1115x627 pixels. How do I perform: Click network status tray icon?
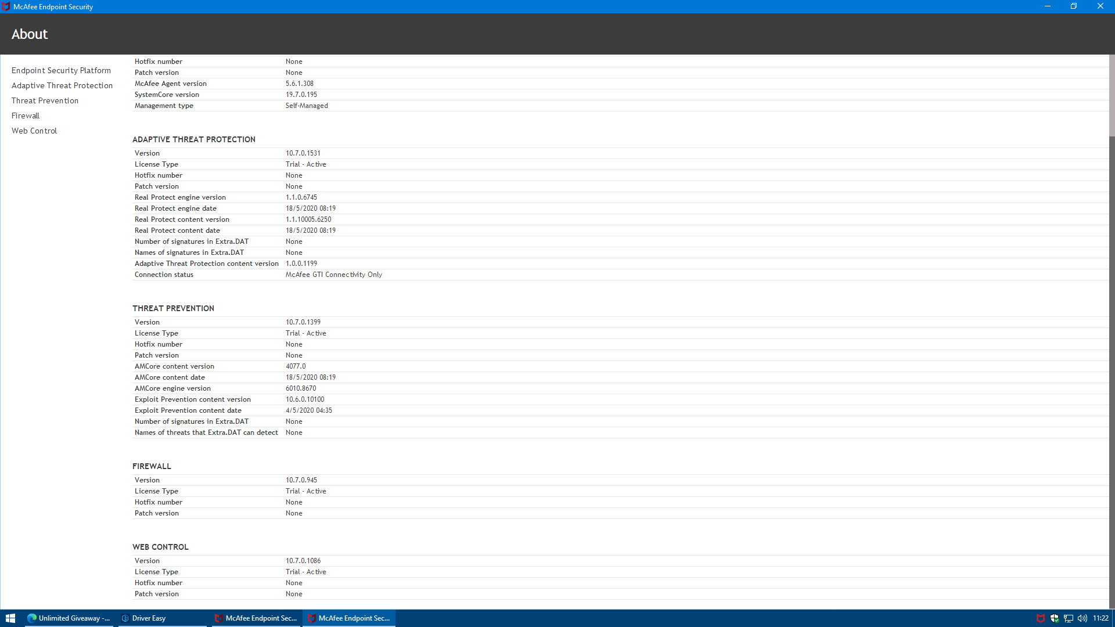click(1069, 618)
